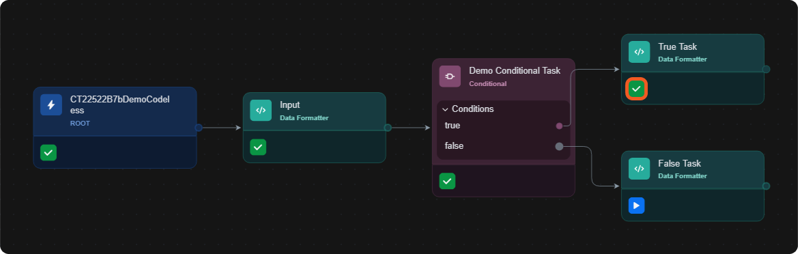The height and width of the screenshot is (254, 798).
Task: Click the false condition row label
Action: [454, 146]
